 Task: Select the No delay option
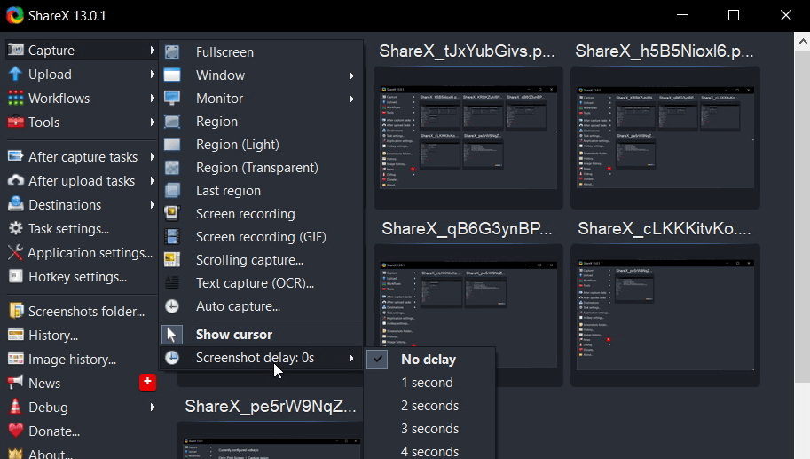click(428, 360)
